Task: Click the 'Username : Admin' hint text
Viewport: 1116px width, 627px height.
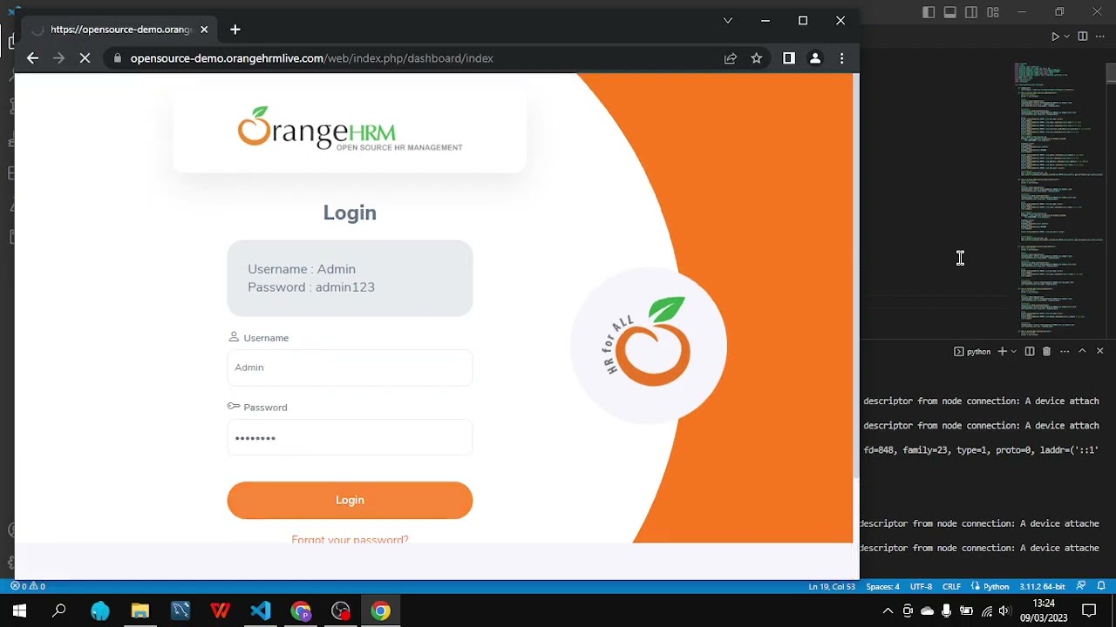Action: coord(302,269)
